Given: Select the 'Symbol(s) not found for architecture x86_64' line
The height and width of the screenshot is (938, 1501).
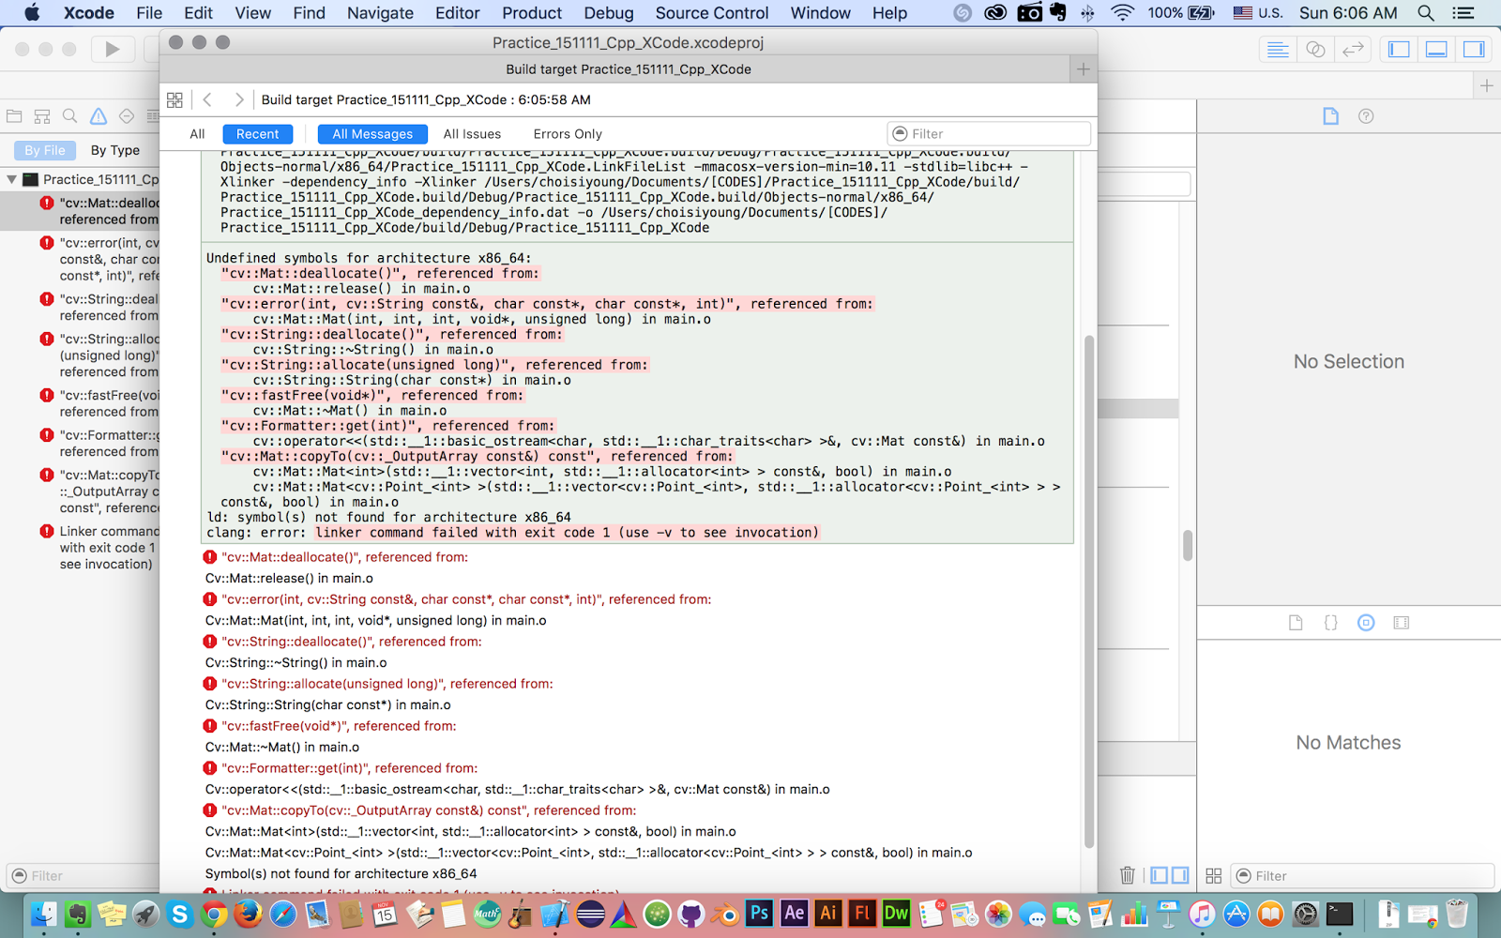Looking at the screenshot, I should coord(341,873).
